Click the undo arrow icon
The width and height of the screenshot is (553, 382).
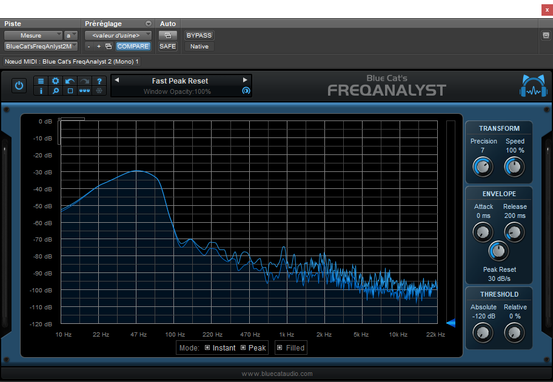(70, 81)
